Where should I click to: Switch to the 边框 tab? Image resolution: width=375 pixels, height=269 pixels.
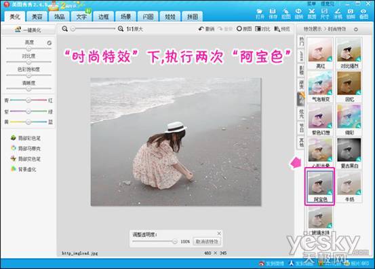(104, 16)
